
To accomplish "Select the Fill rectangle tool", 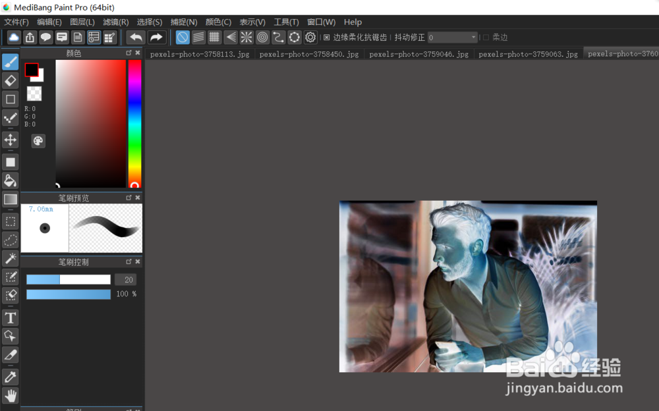I will [x=11, y=162].
